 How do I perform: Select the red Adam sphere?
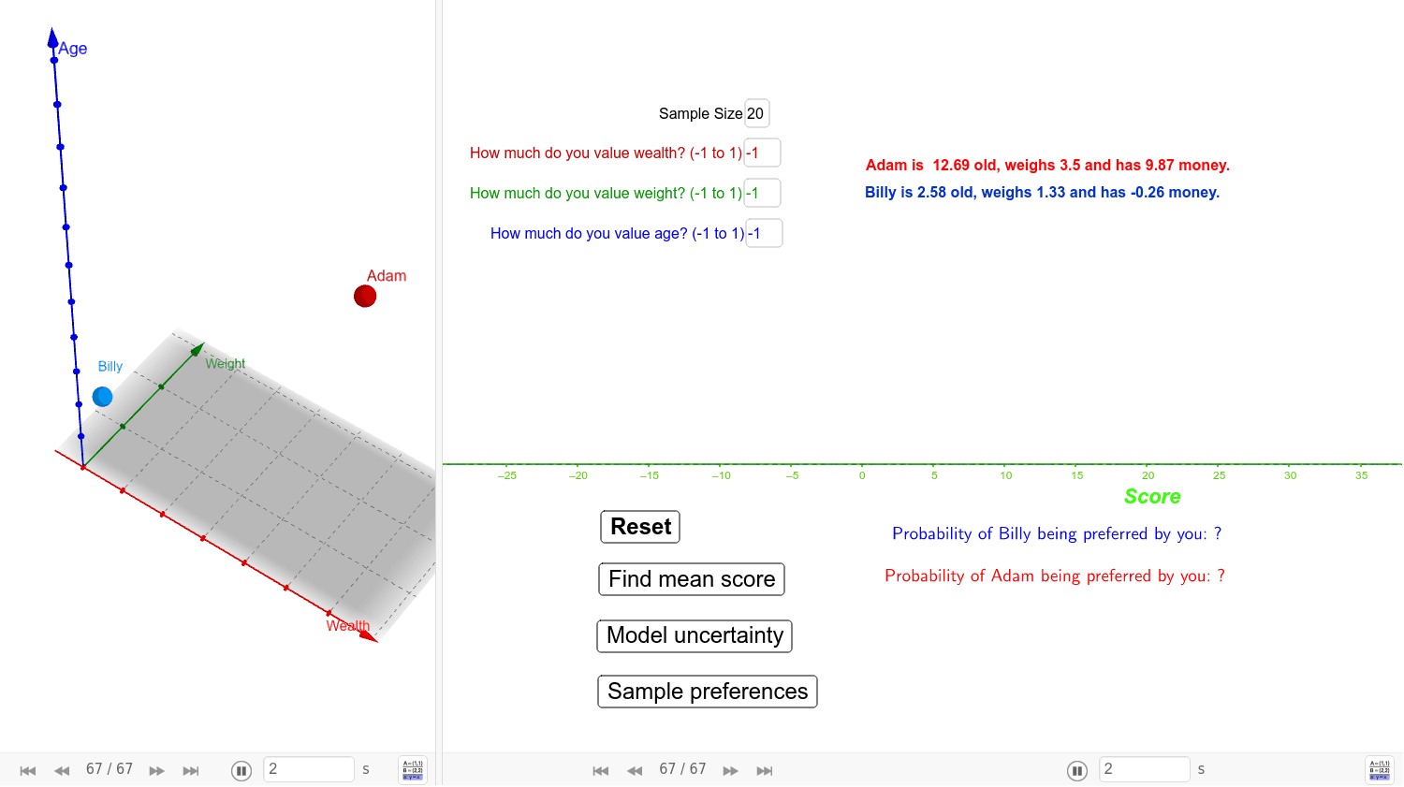pyautogui.click(x=365, y=297)
